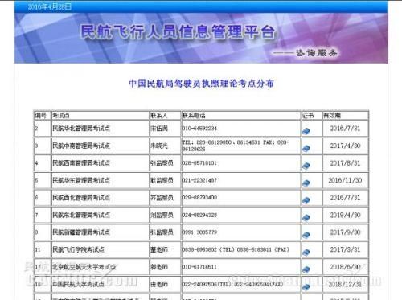The image size is (402, 300).
Task: Click the 有效期 column header
Action: (332, 116)
